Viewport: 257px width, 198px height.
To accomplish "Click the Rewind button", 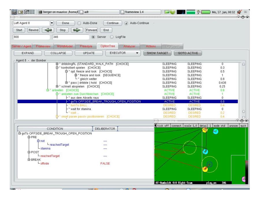I will (x=33, y=30).
